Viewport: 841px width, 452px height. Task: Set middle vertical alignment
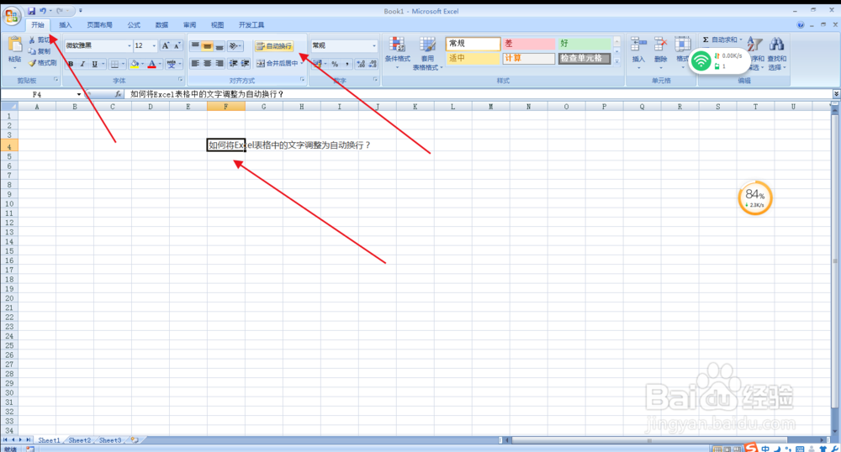point(207,46)
